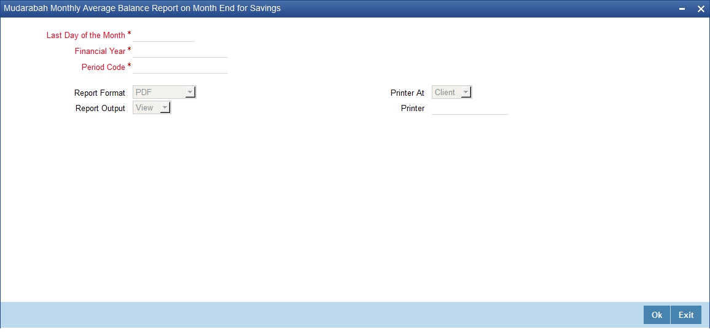This screenshot has width=710, height=332.
Task: Click the Report Format label
Action: (x=99, y=93)
